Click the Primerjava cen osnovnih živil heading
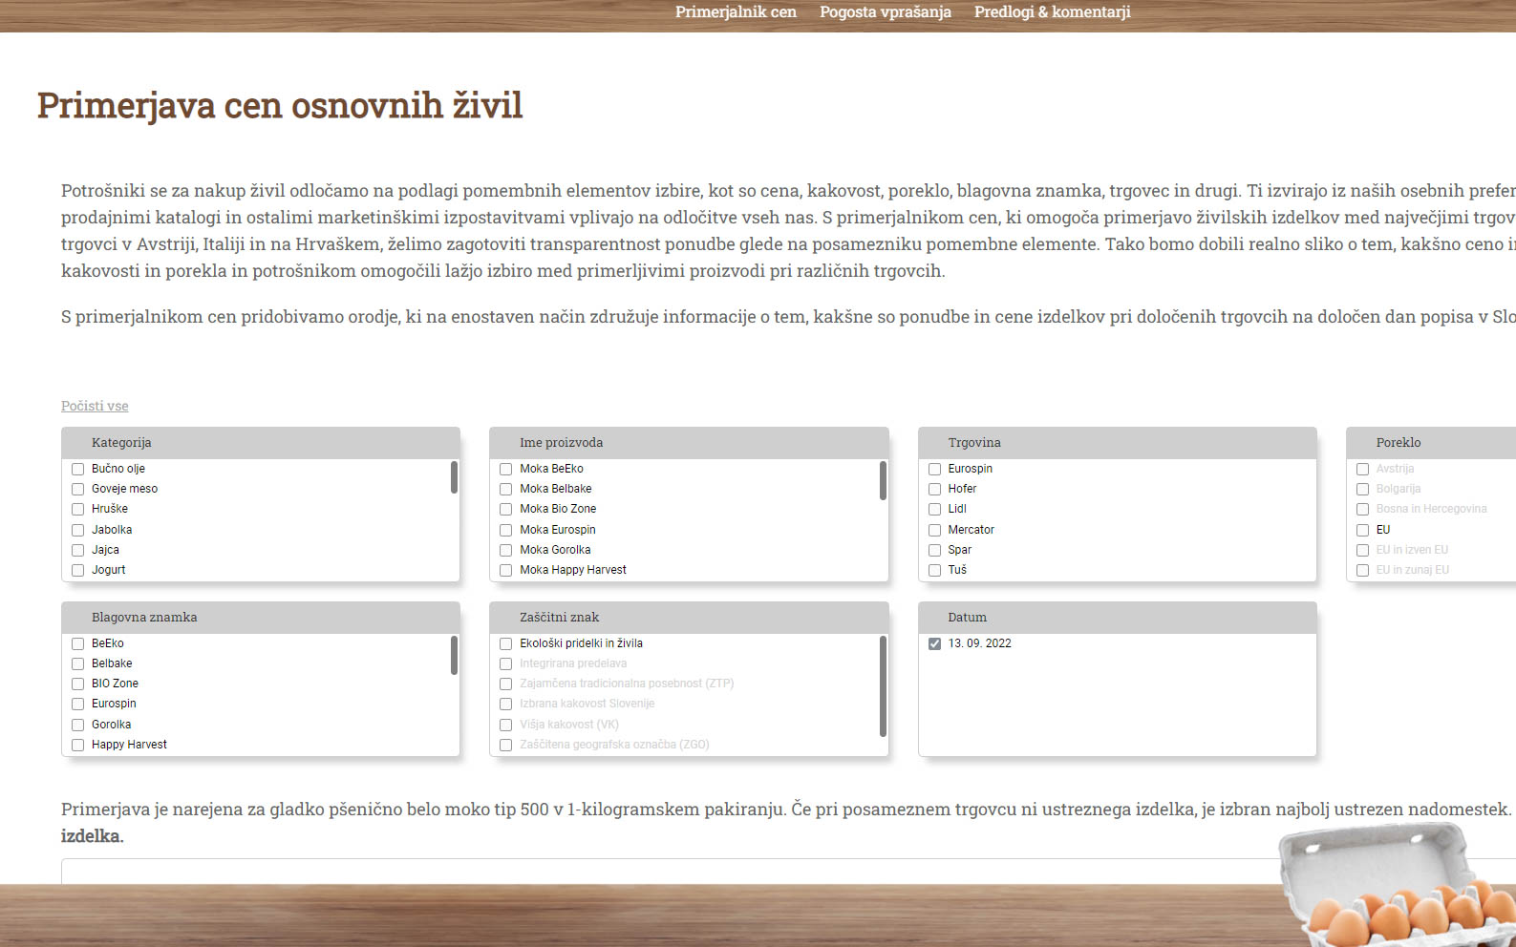Screen dimensions: 1516x947 280,105
